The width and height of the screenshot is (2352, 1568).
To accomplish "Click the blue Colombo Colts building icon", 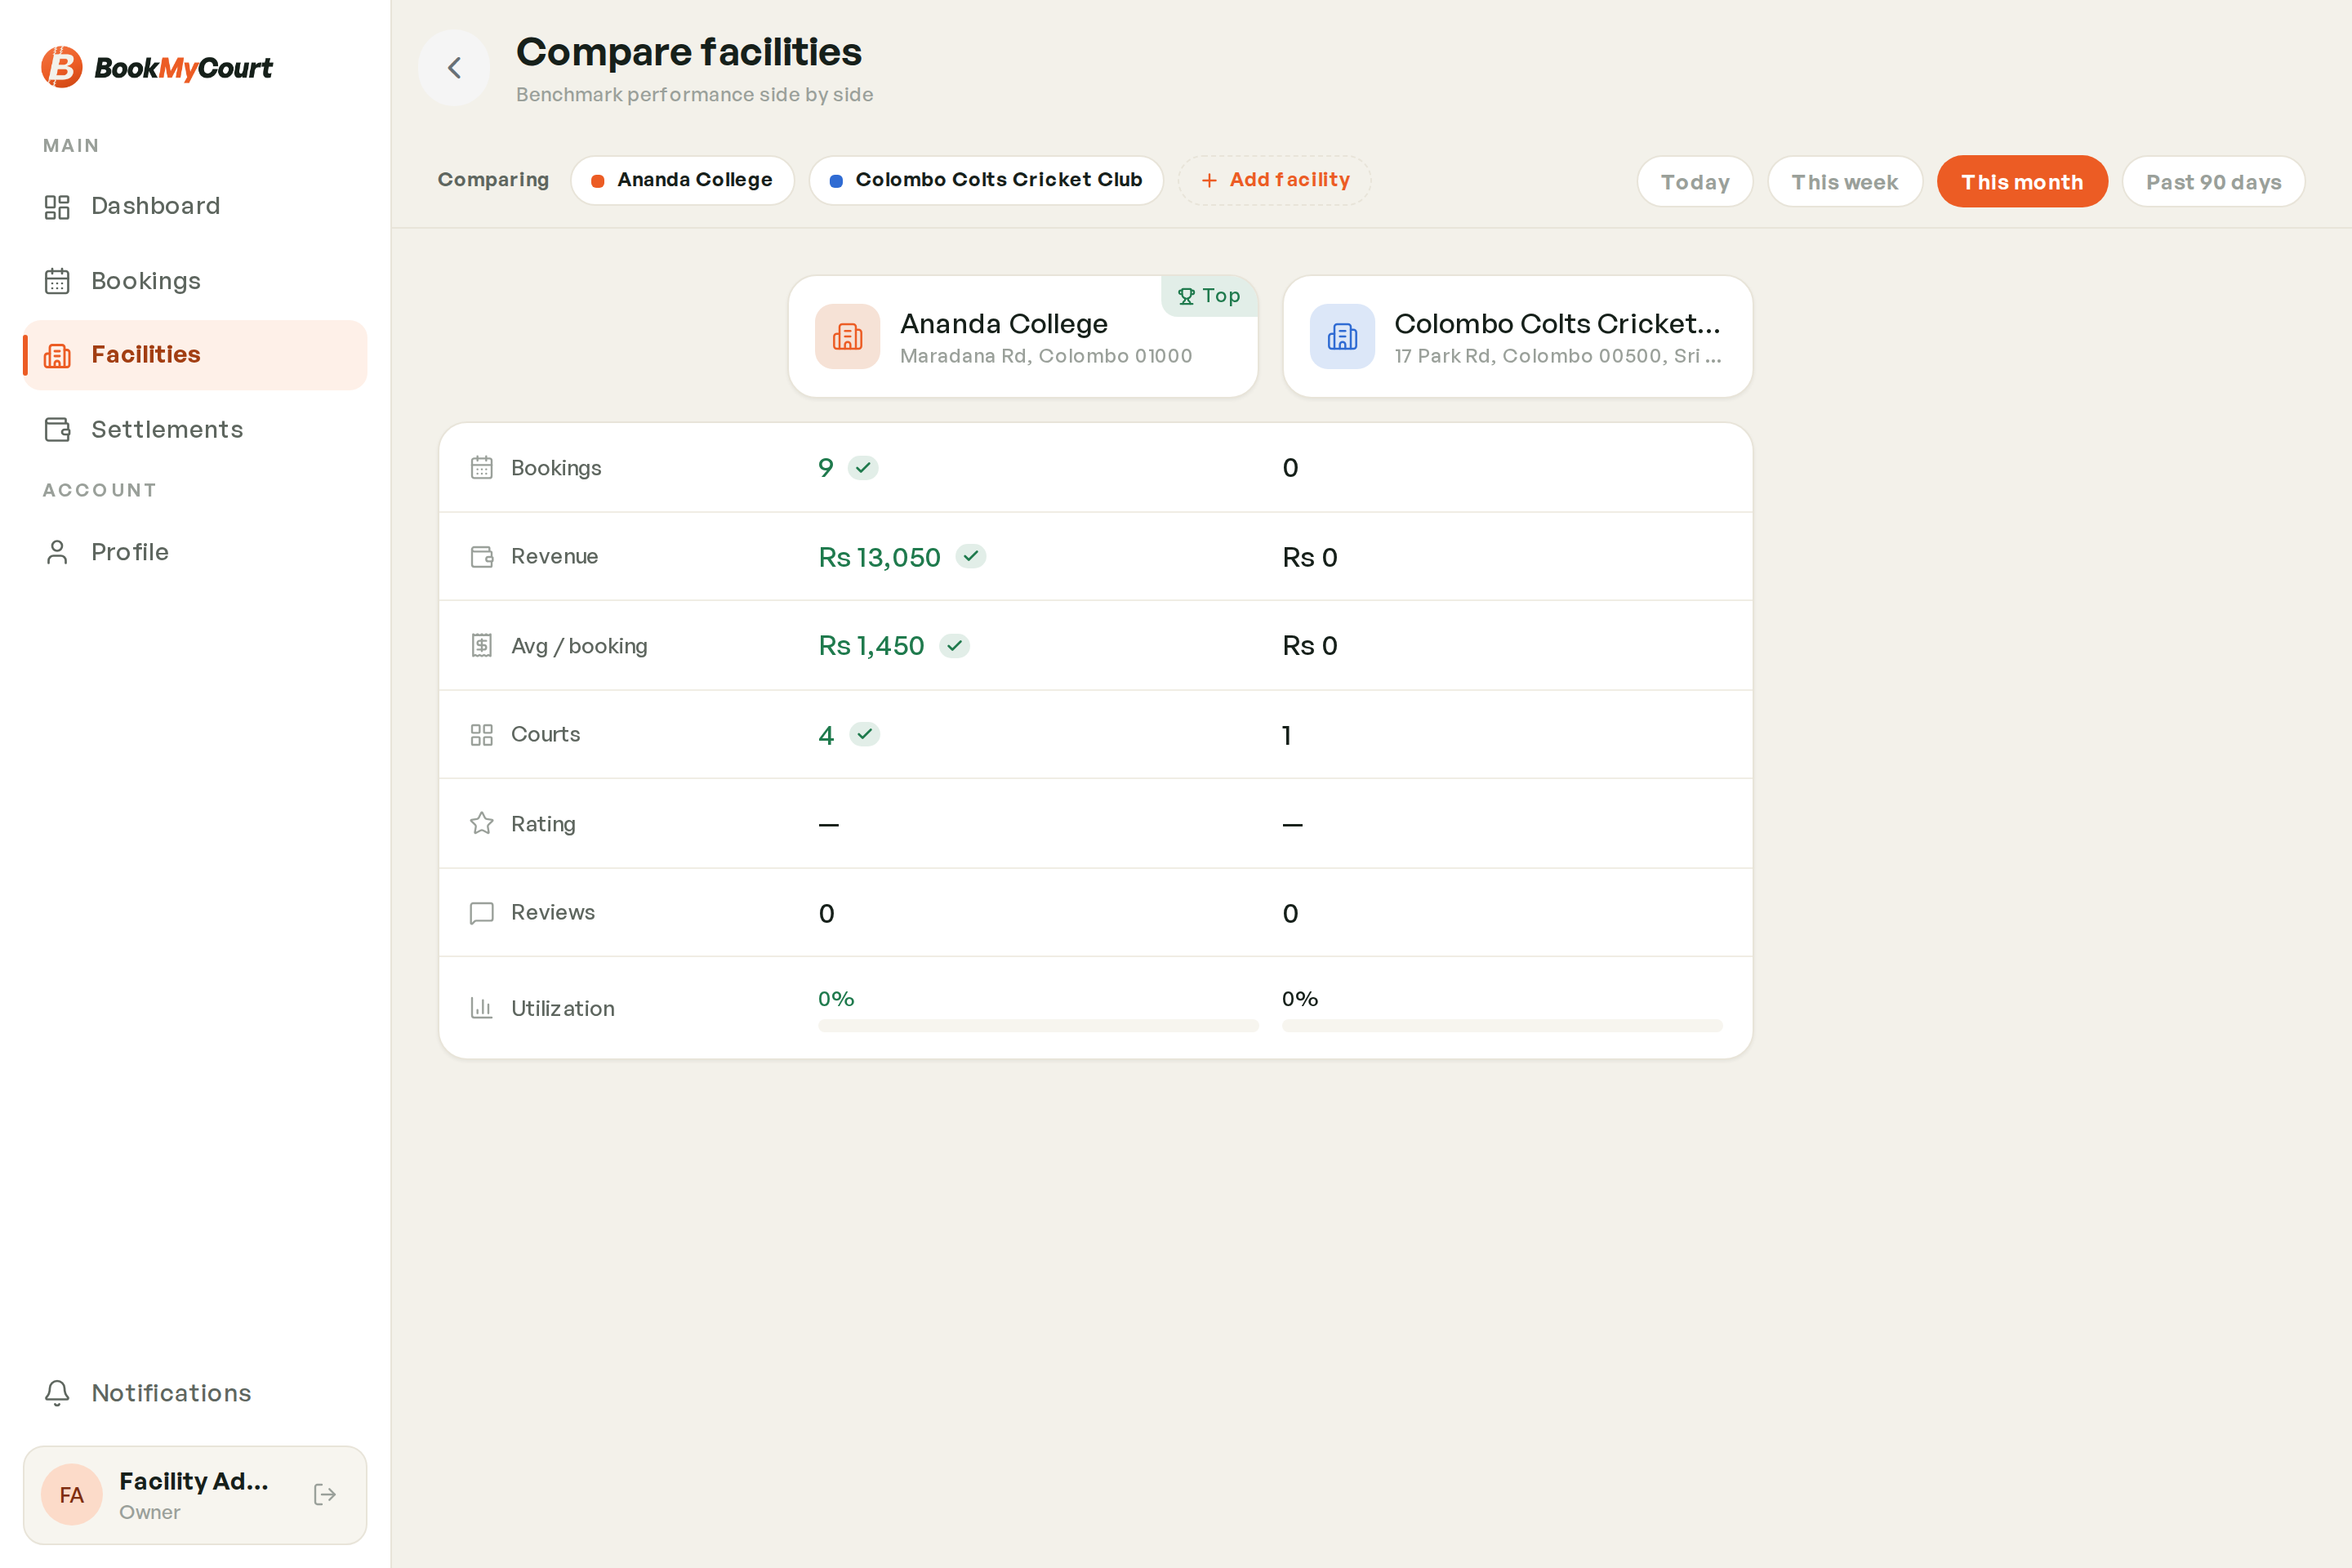I will click(x=1342, y=337).
